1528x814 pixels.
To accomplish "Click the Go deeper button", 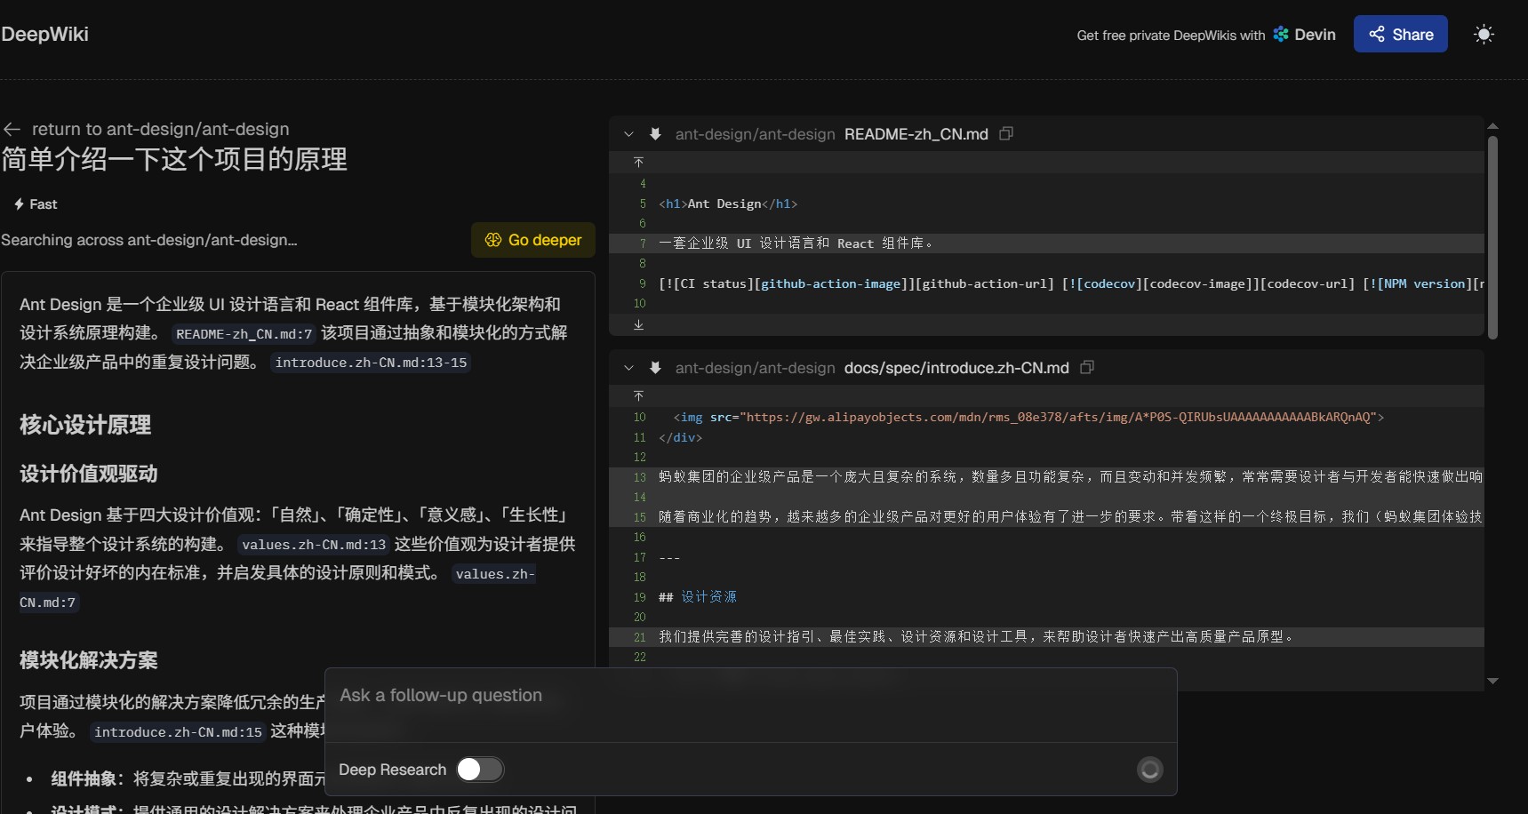I will 533,240.
